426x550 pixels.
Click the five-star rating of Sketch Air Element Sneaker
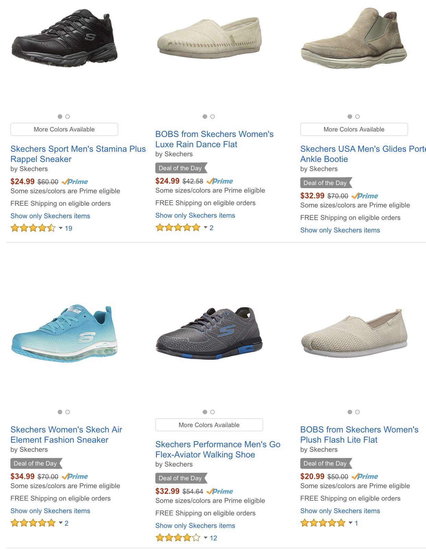(33, 523)
